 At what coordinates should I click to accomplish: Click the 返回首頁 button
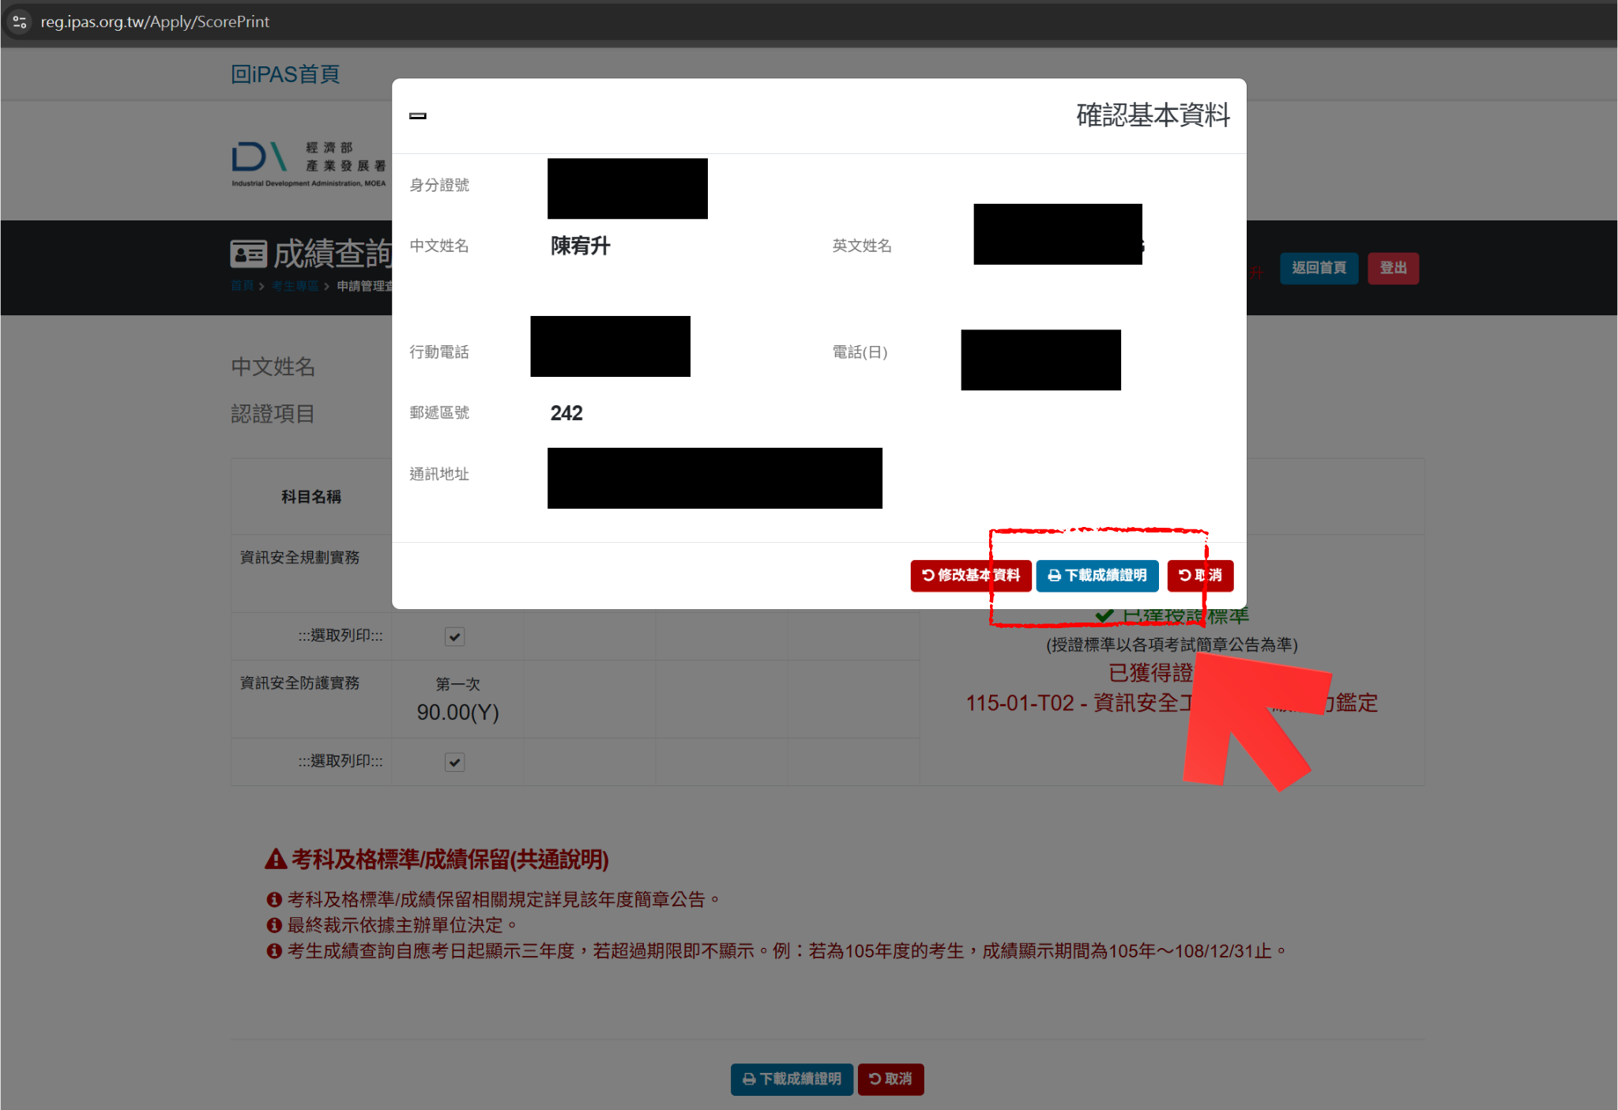pyautogui.click(x=1319, y=268)
